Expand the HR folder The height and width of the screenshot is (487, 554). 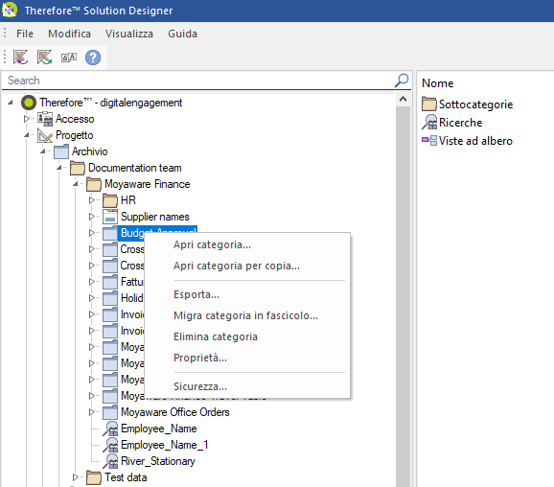click(92, 200)
